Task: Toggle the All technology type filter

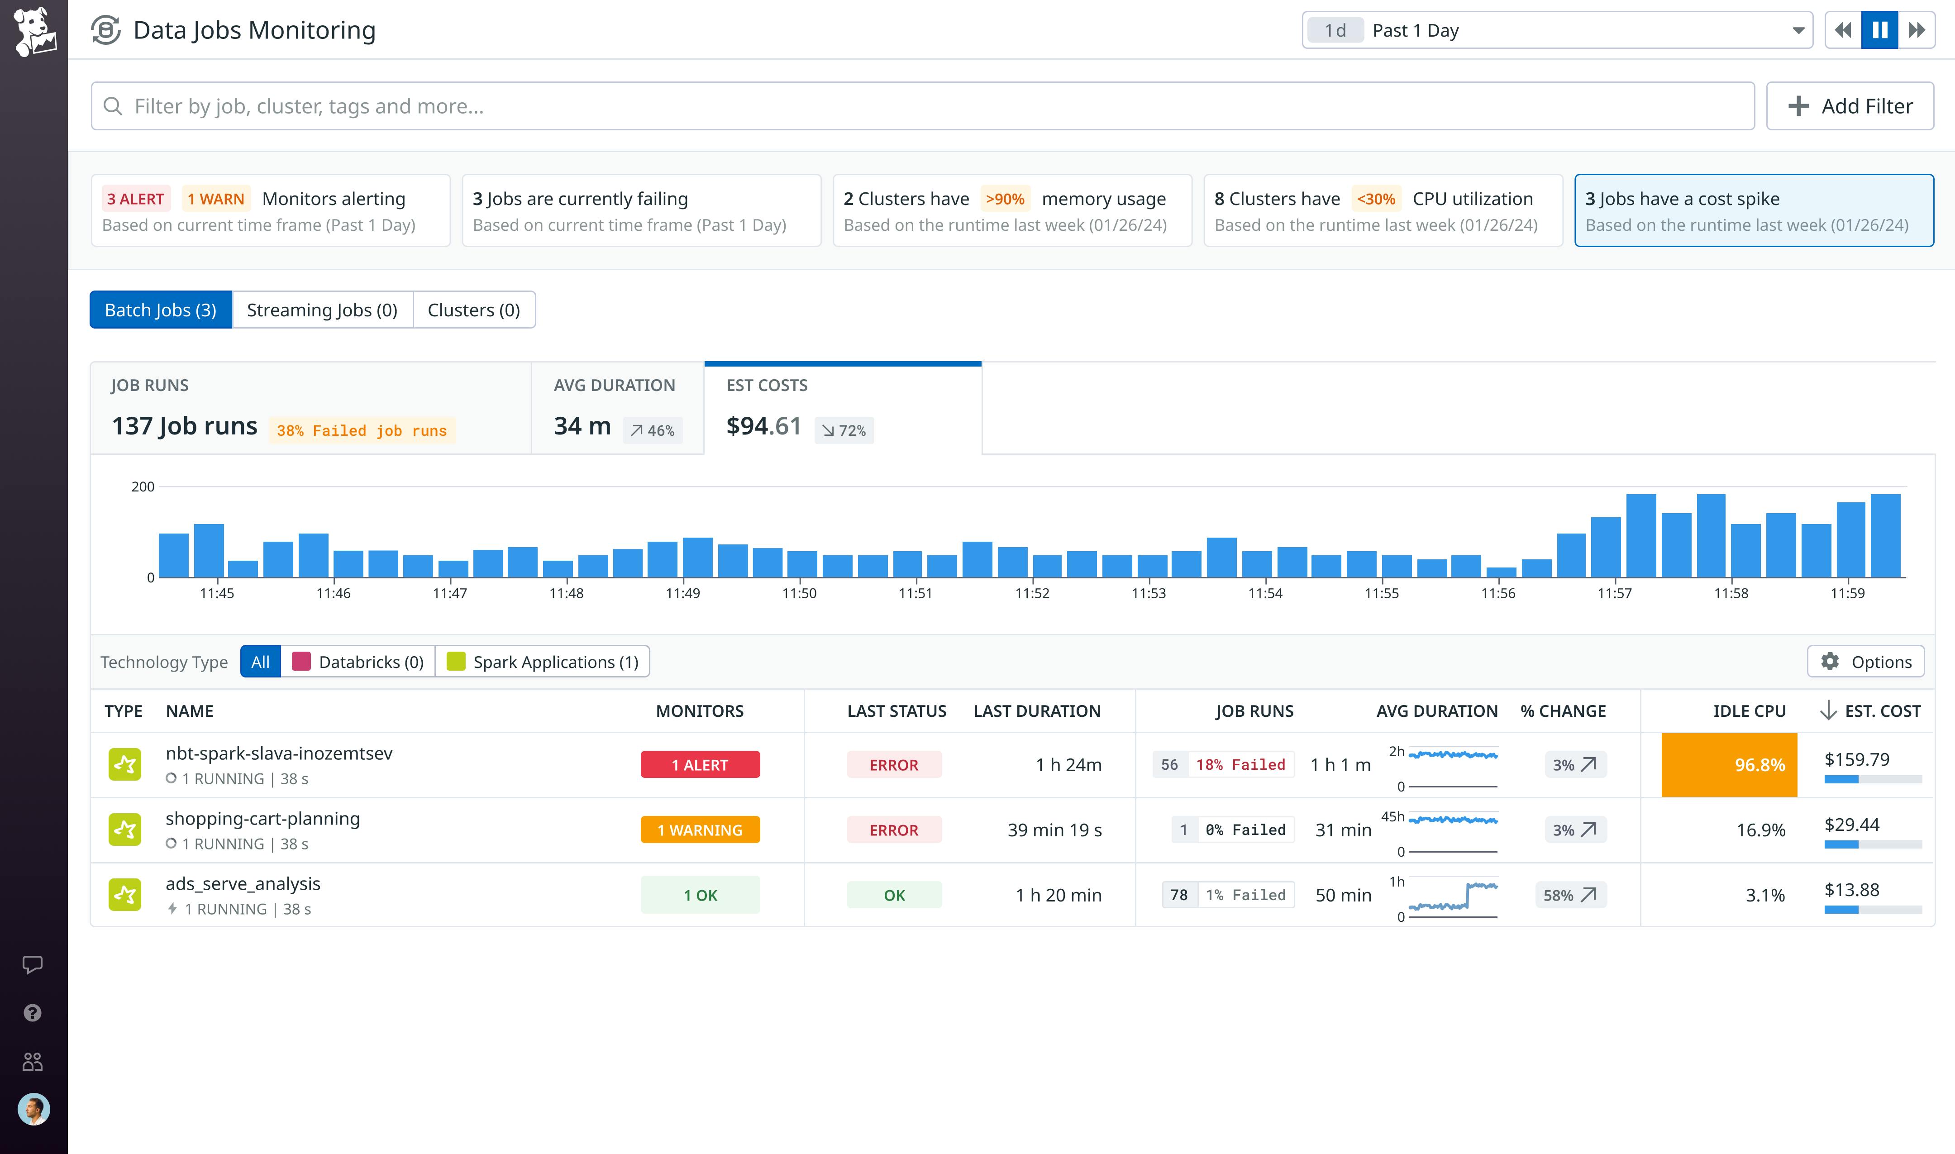Action: point(261,662)
